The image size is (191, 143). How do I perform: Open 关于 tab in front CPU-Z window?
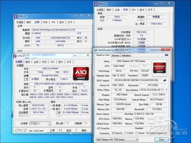(x=69, y=62)
